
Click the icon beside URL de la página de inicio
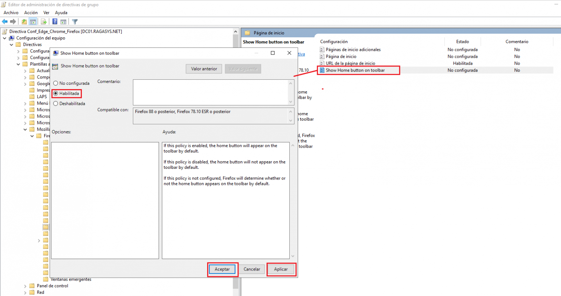(323, 63)
